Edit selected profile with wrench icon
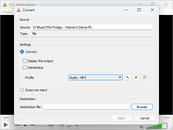173x130 pixels. [128, 77]
